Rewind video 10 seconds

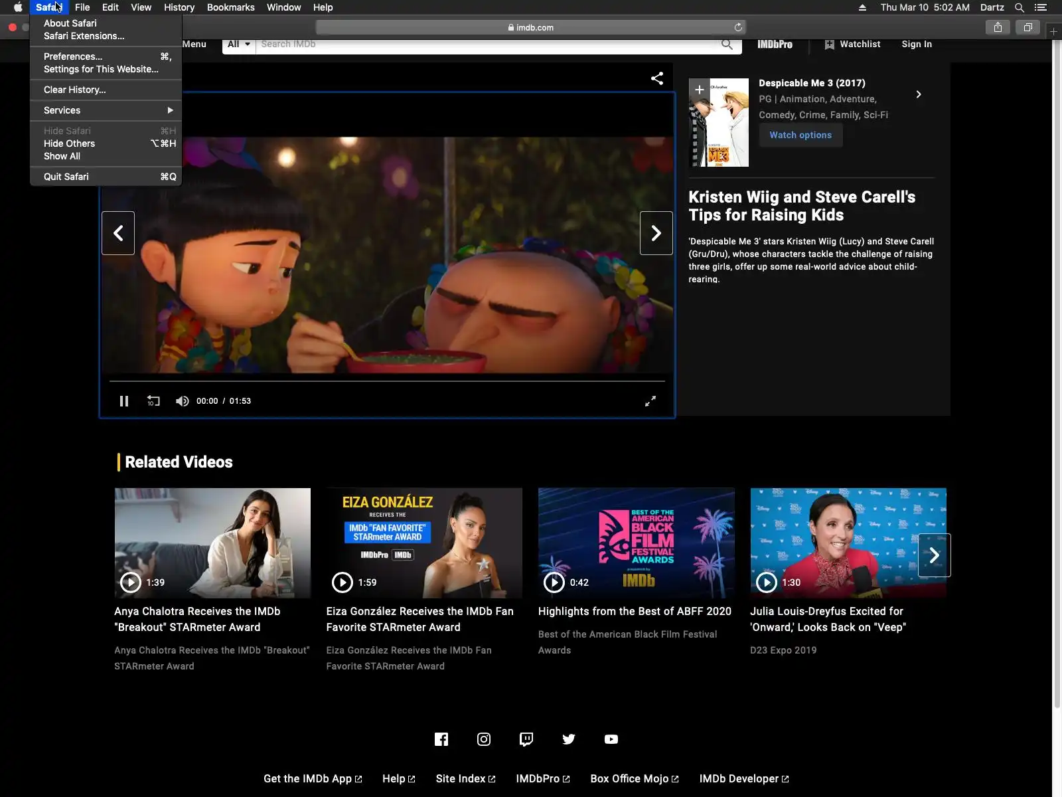point(153,401)
